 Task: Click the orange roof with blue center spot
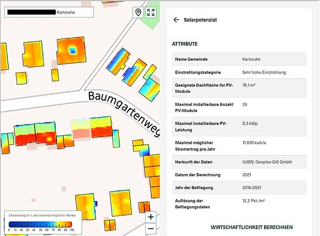coord(71,50)
